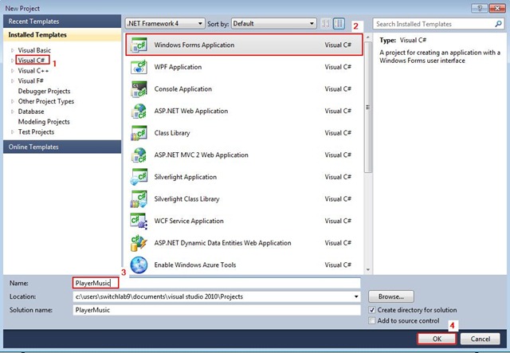Switch to medium icons view
Viewport: 510px width, 353px height.
pyautogui.click(x=339, y=23)
